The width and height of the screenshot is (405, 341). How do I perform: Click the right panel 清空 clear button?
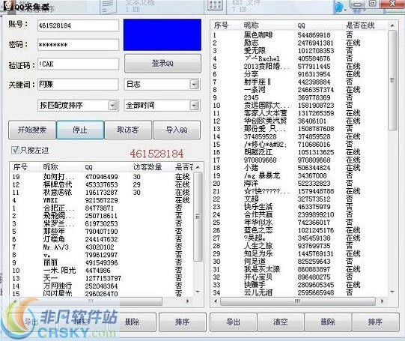[x=281, y=322]
